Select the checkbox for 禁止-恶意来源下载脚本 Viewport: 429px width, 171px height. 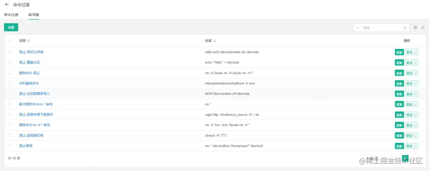pyautogui.click(x=10, y=114)
